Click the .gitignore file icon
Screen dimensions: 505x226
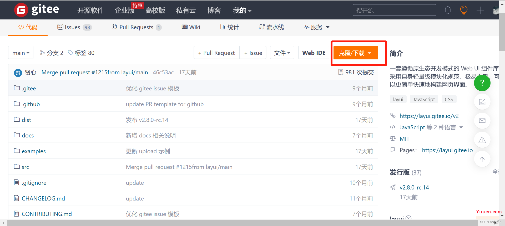point(17,182)
